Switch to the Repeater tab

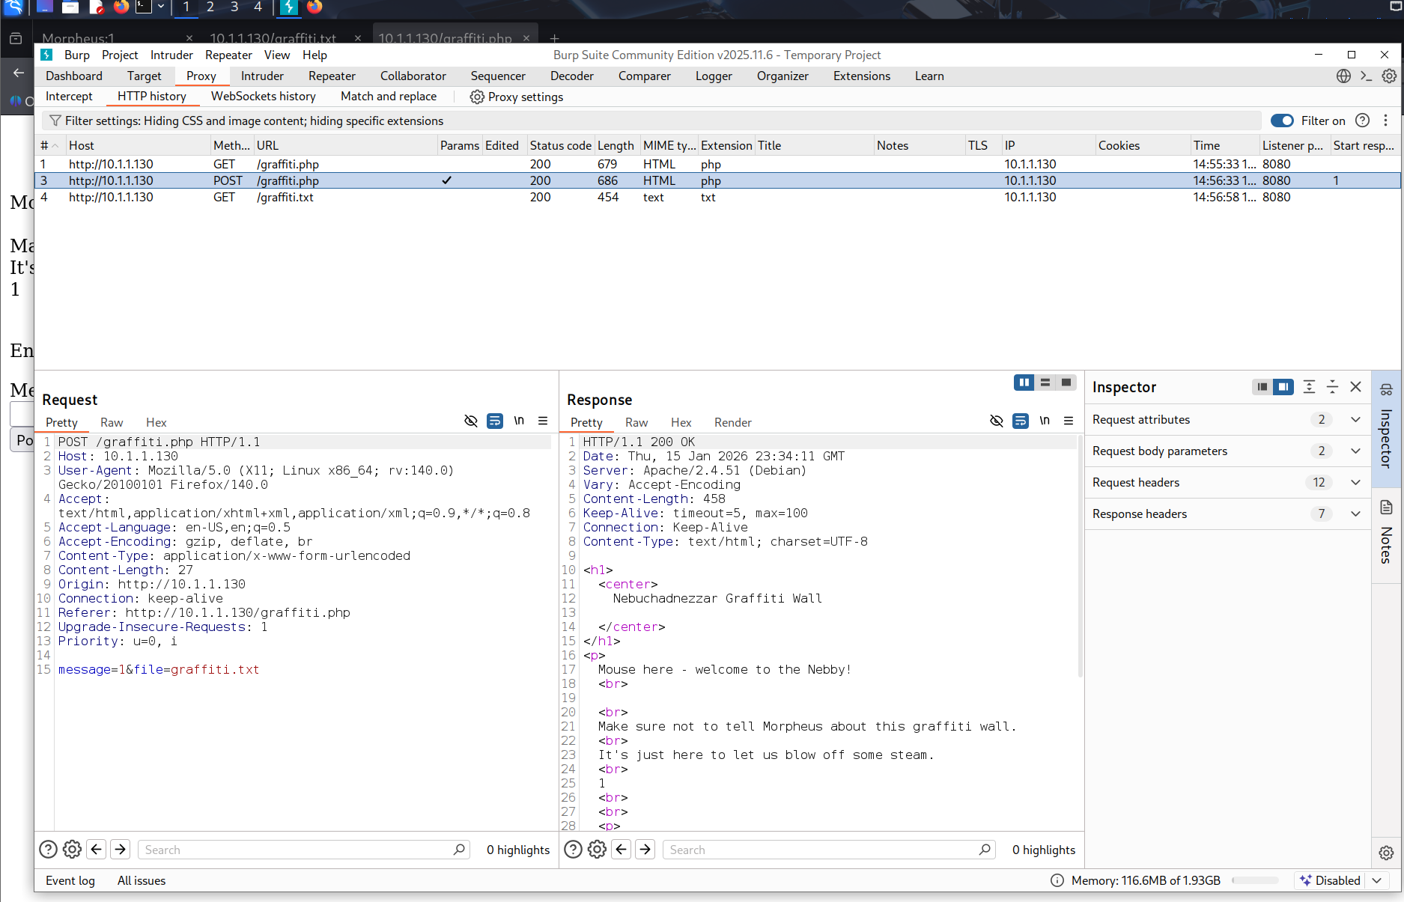pyautogui.click(x=332, y=76)
